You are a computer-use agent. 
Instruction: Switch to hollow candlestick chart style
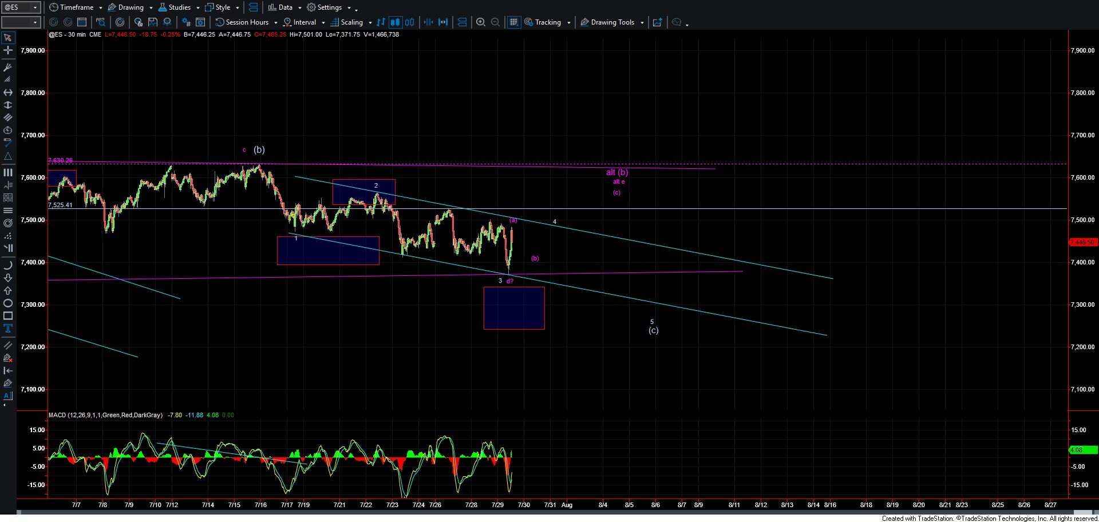[x=409, y=22]
